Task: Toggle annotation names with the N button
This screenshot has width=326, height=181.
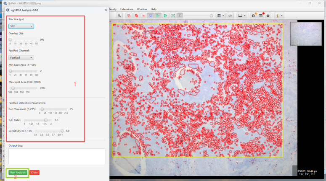Action: 143,16
